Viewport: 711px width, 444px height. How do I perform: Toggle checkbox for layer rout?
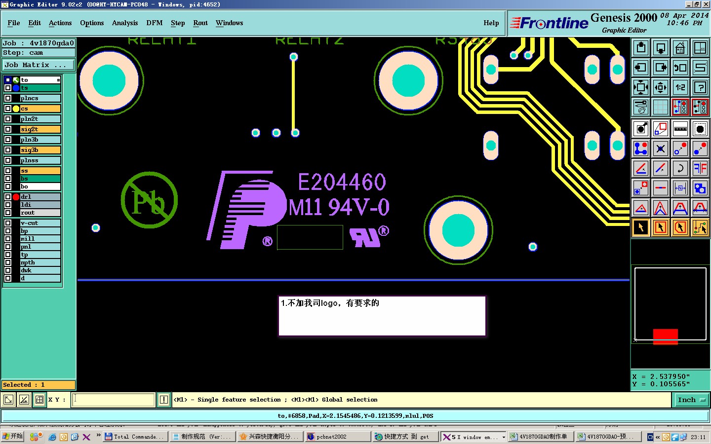[x=8, y=213]
